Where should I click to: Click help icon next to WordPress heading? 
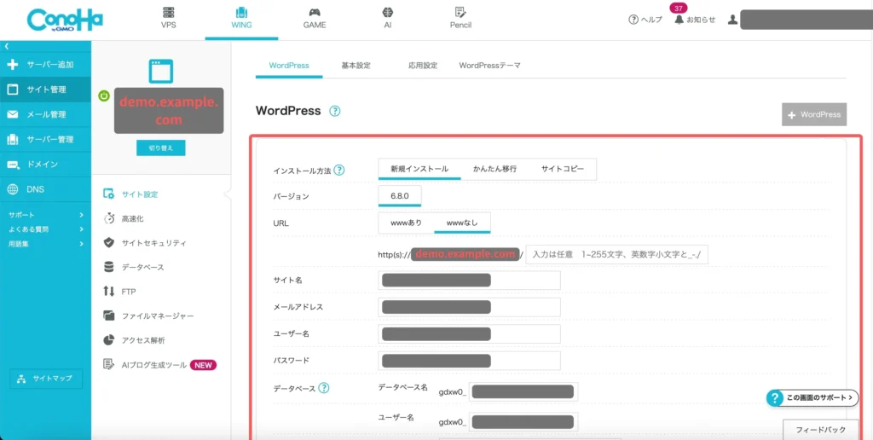click(x=334, y=111)
